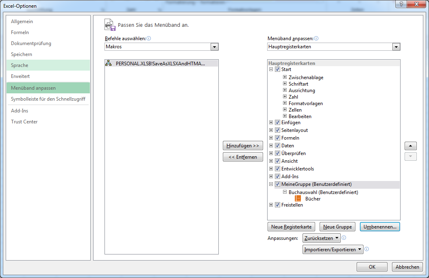
Task: Click info icon beside Zurücksetzen button
Action: click(x=344, y=238)
